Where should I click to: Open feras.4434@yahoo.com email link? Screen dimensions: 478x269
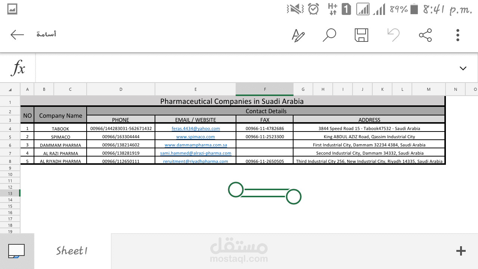pos(196,129)
